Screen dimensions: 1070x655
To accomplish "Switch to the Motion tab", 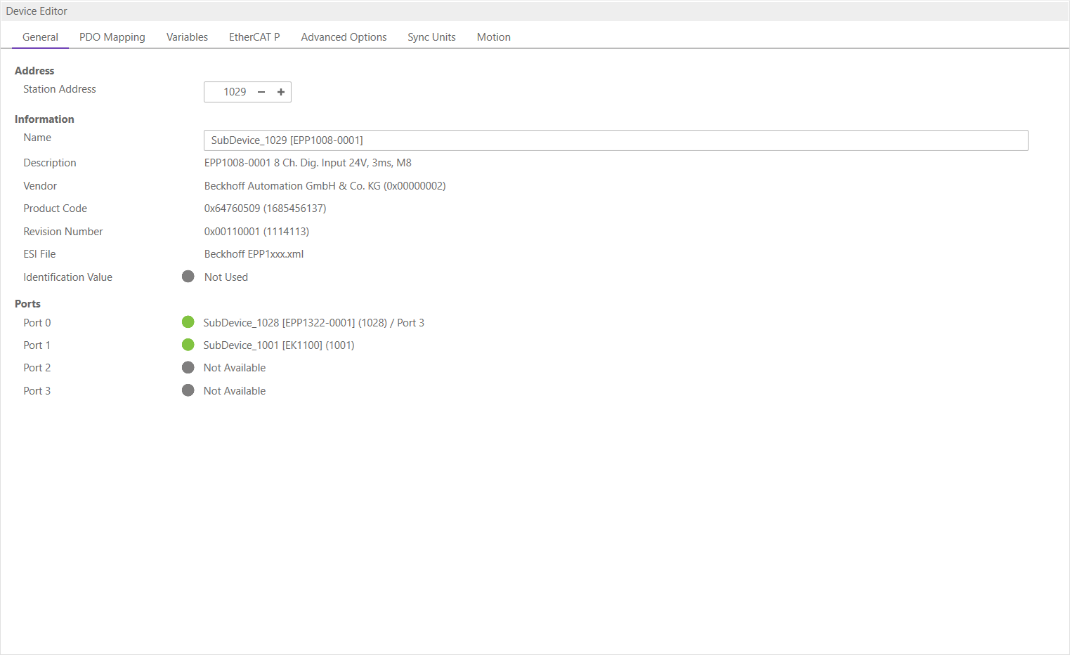I will click(493, 37).
